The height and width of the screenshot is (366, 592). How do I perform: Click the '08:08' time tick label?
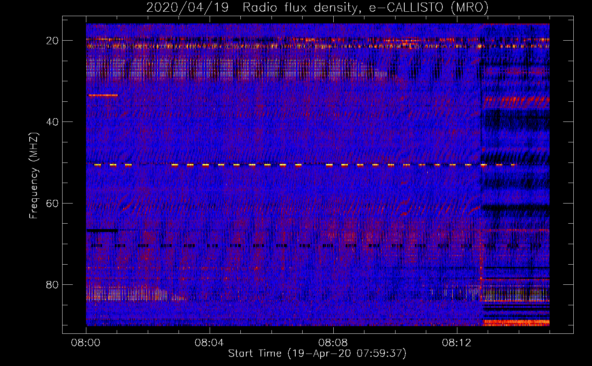tap(333, 343)
